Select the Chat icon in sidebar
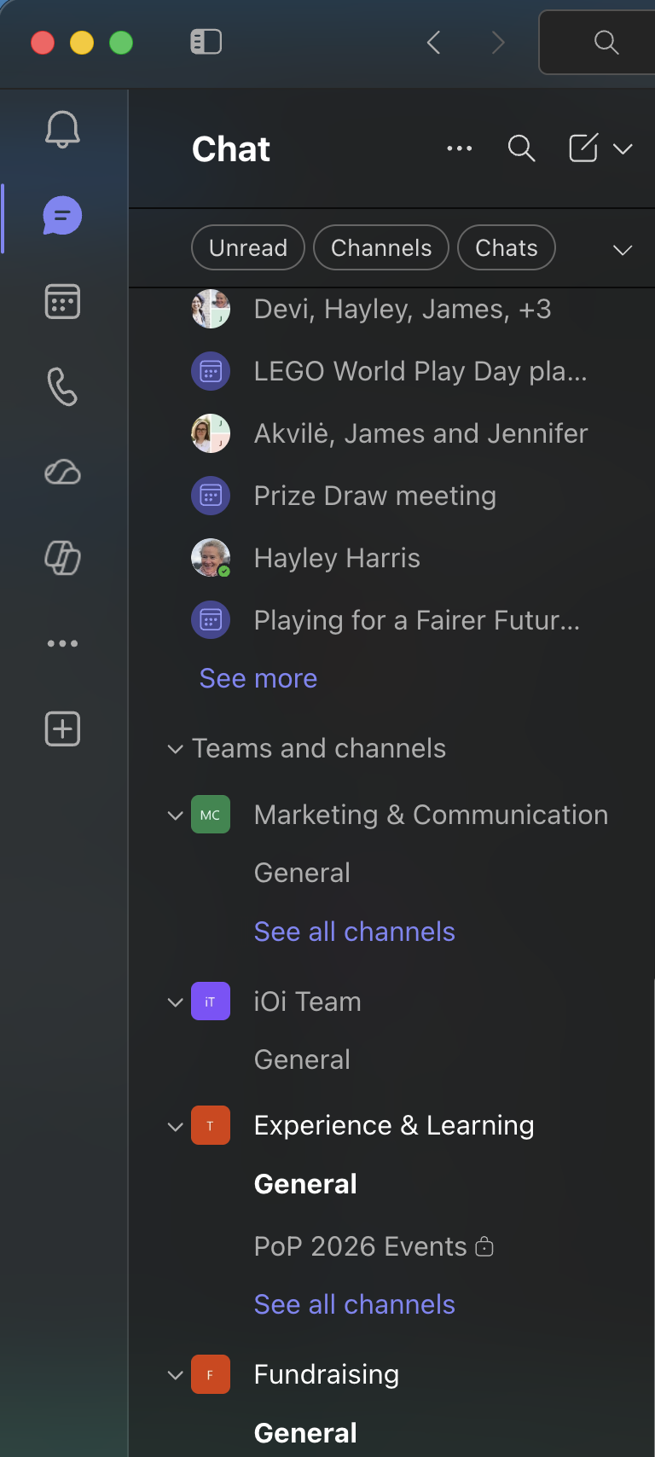Screen dimensions: 655x1457 coord(62,216)
